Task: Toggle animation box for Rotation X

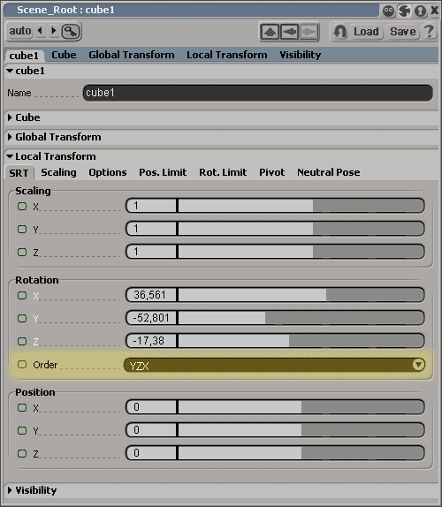Action: pos(22,296)
